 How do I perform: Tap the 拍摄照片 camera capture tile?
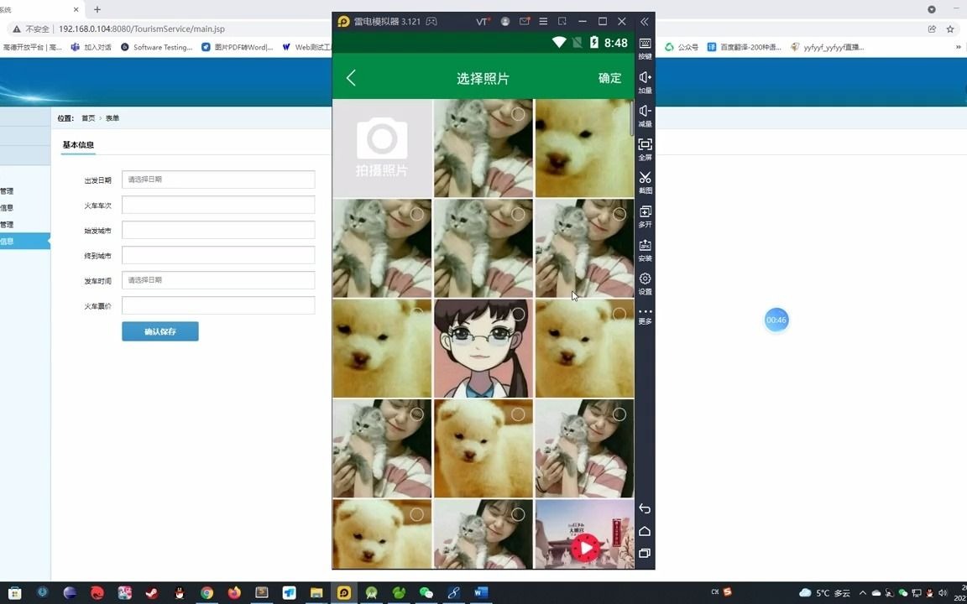coord(382,148)
